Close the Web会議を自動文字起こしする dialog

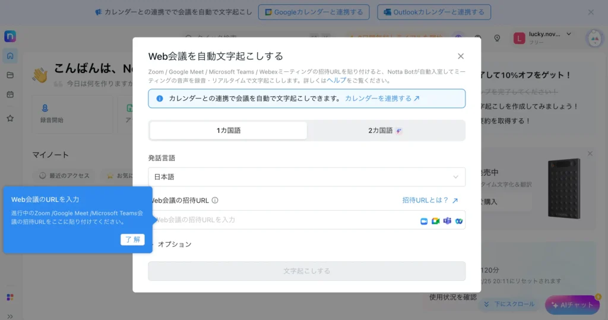(460, 56)
